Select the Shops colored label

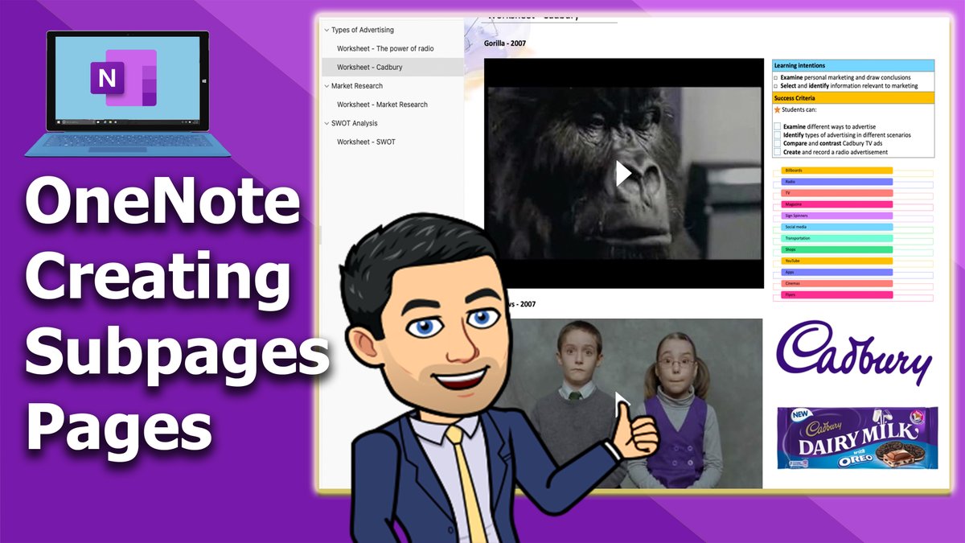pos(836,249)
